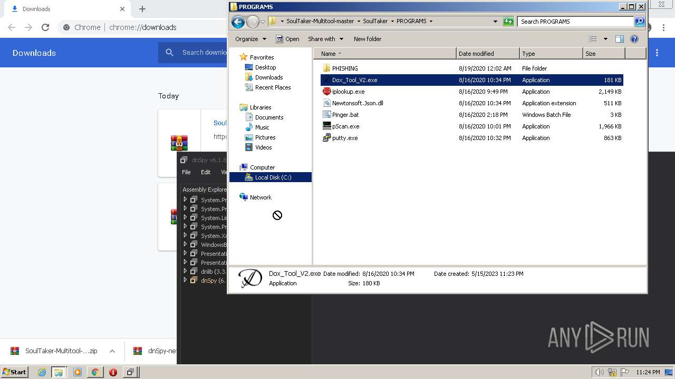Select the SoulTaker breadcrumb segment
Viewport: 675px width, 379px height.
375,22
